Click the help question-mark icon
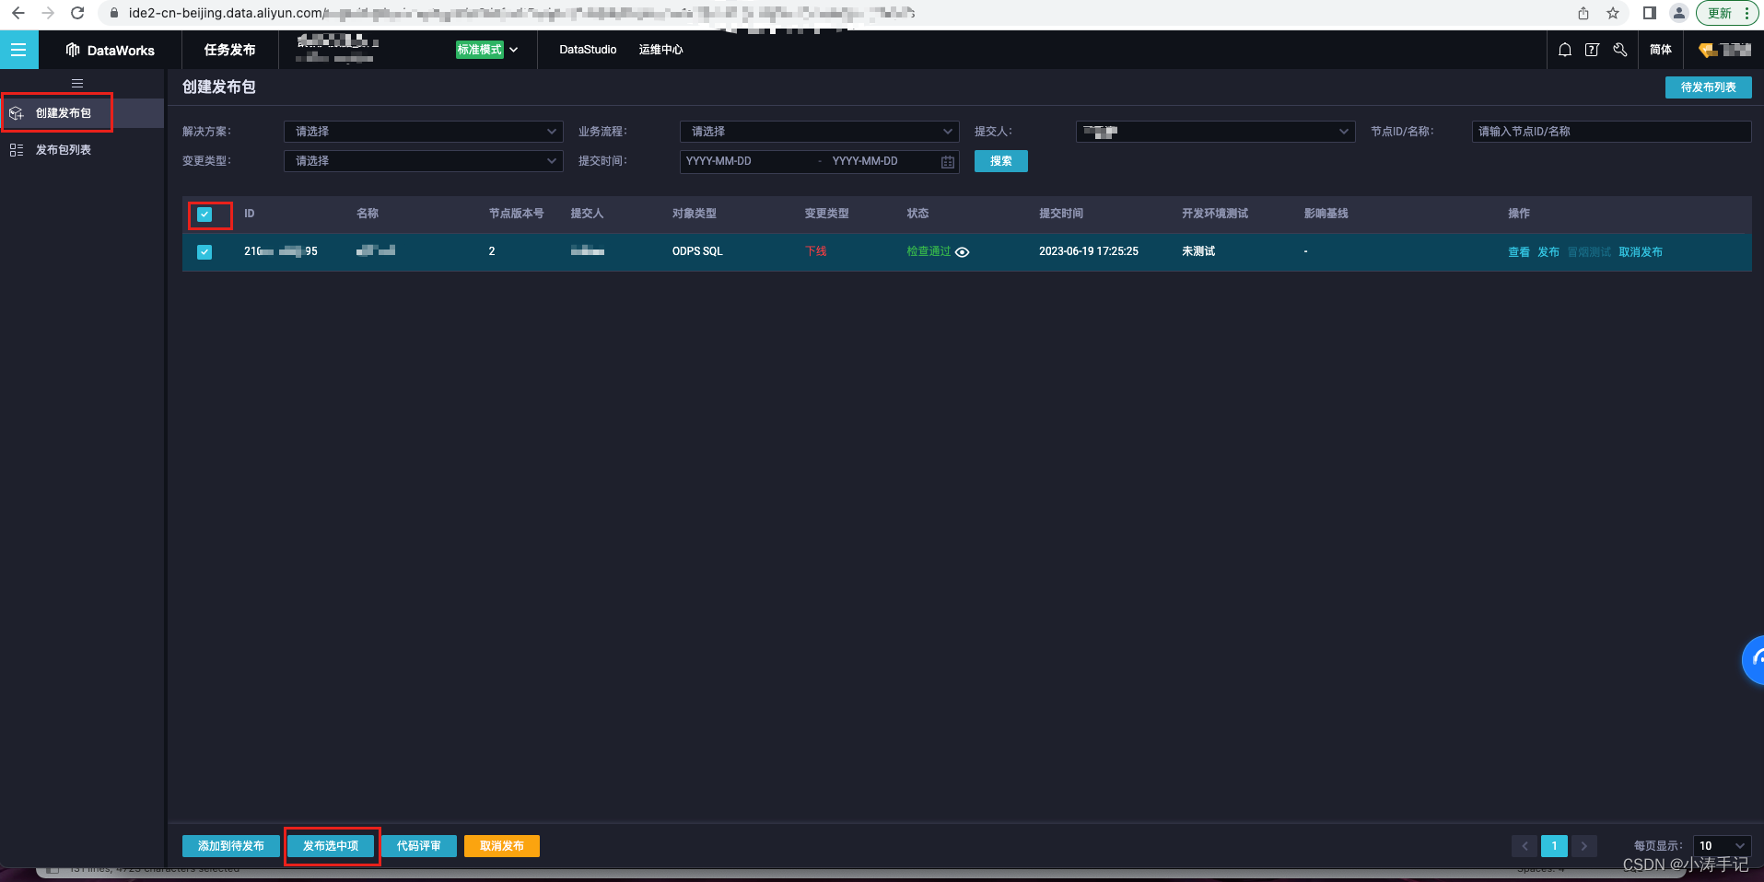The image size is (1764, 882). (1592, 50)
